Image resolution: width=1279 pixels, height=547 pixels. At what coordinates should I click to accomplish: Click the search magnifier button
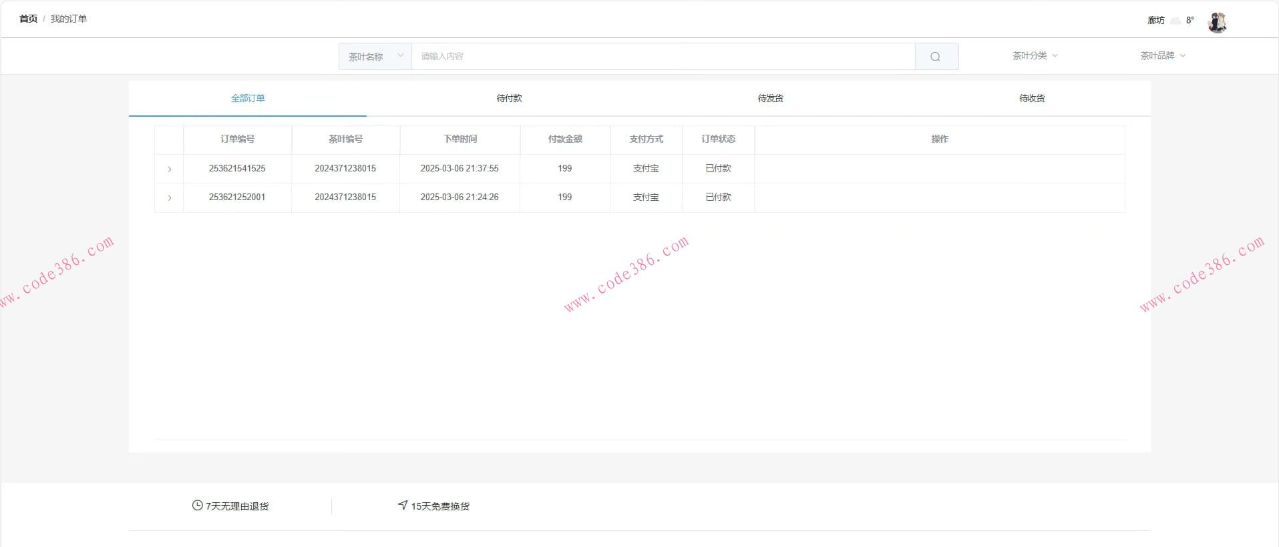coord(936,57)
